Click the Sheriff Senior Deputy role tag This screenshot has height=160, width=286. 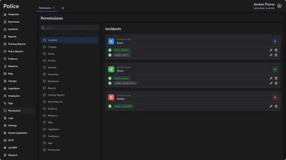tap(125, 83)
